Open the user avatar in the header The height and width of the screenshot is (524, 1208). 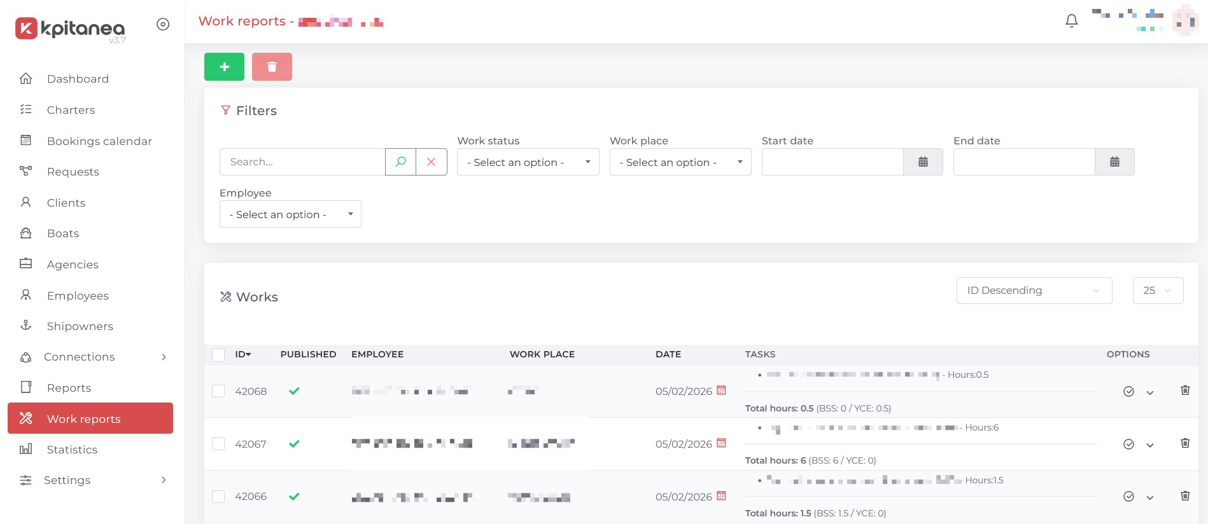click(x=1185, y=20)
